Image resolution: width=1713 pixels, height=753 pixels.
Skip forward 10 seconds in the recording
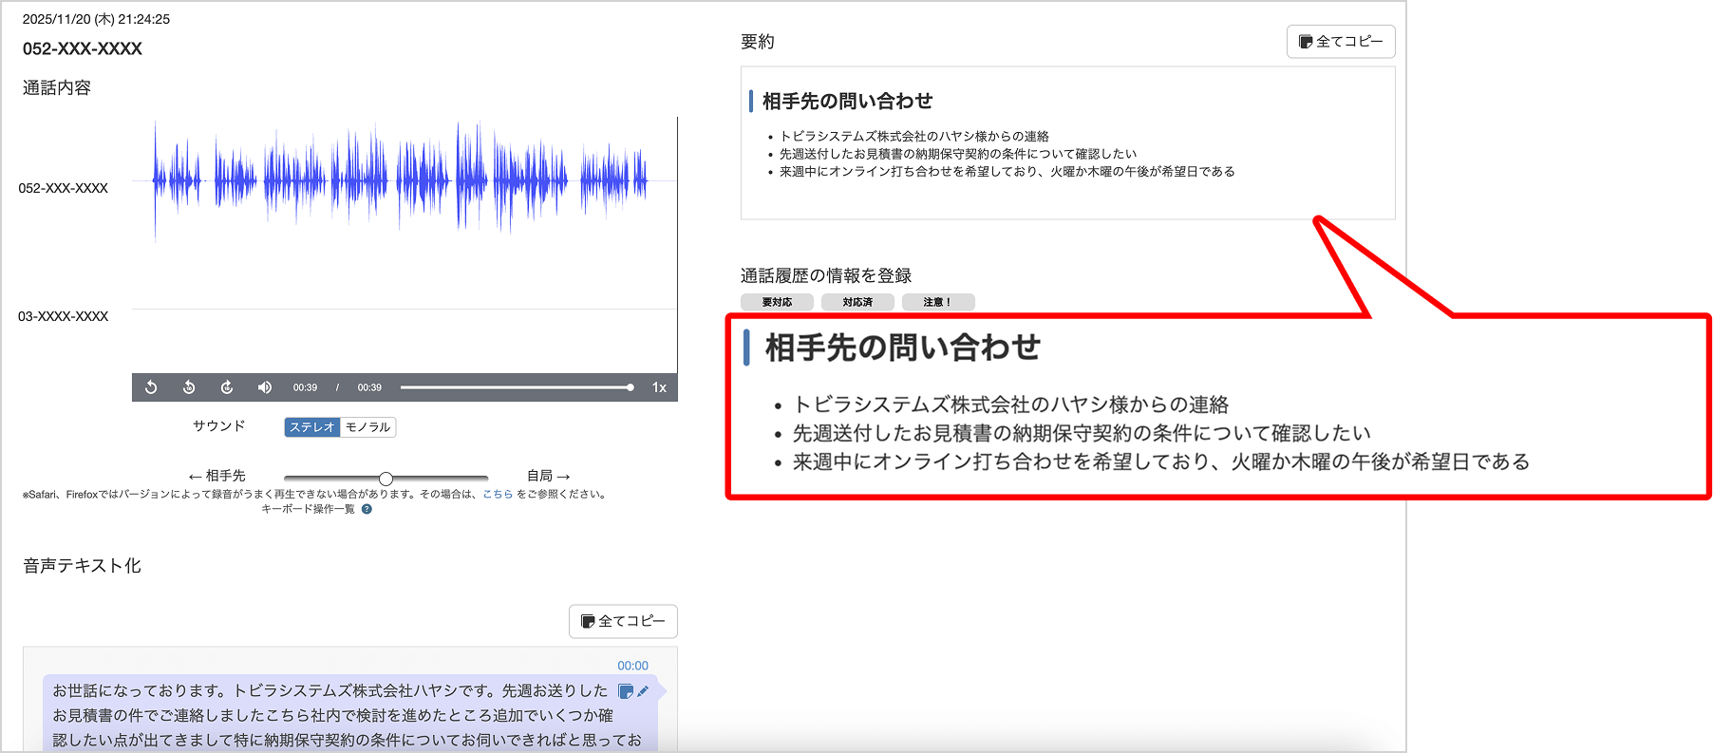tap(227, 387)
